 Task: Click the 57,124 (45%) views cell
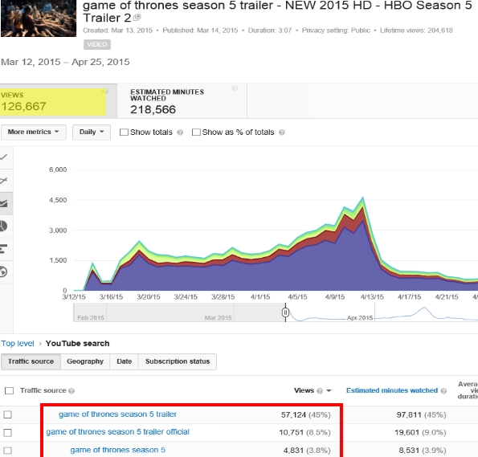pos(306,415)
